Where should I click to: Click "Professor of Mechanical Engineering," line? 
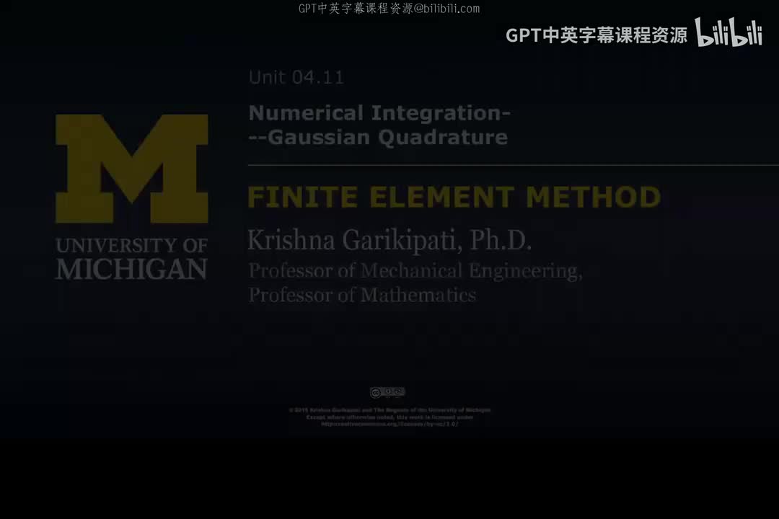pyautogui.click(x=415, y=271)
